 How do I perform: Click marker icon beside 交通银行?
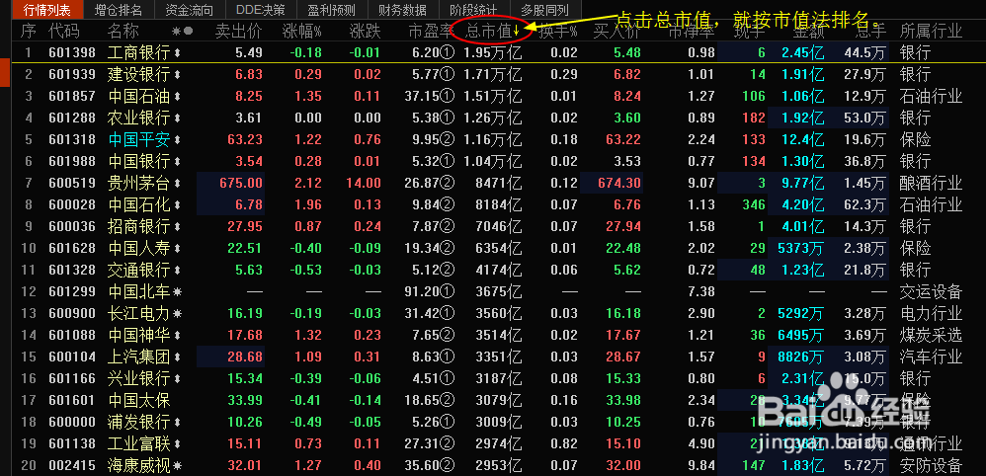(177, 271)
